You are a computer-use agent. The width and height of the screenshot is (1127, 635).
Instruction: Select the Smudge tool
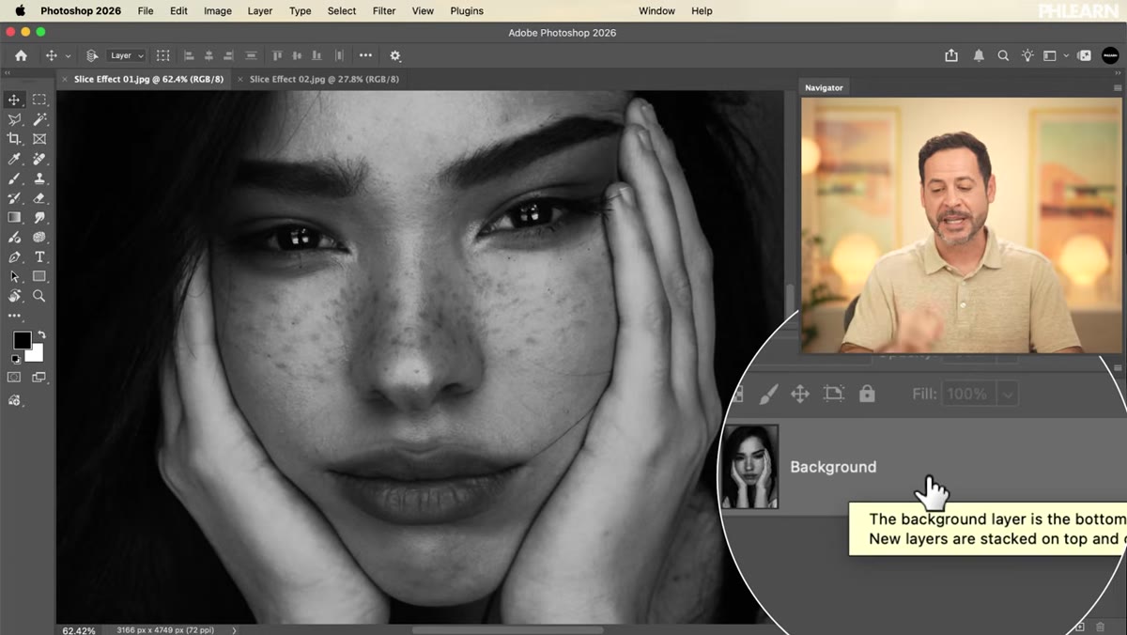39,218
